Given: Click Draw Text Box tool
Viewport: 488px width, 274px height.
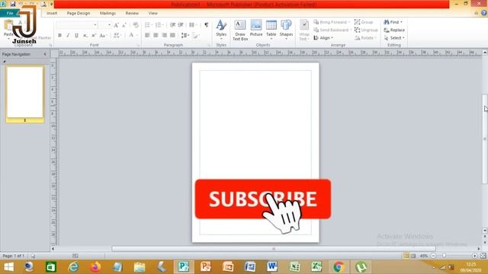Looking at the screenshot, I should [240, 30].
